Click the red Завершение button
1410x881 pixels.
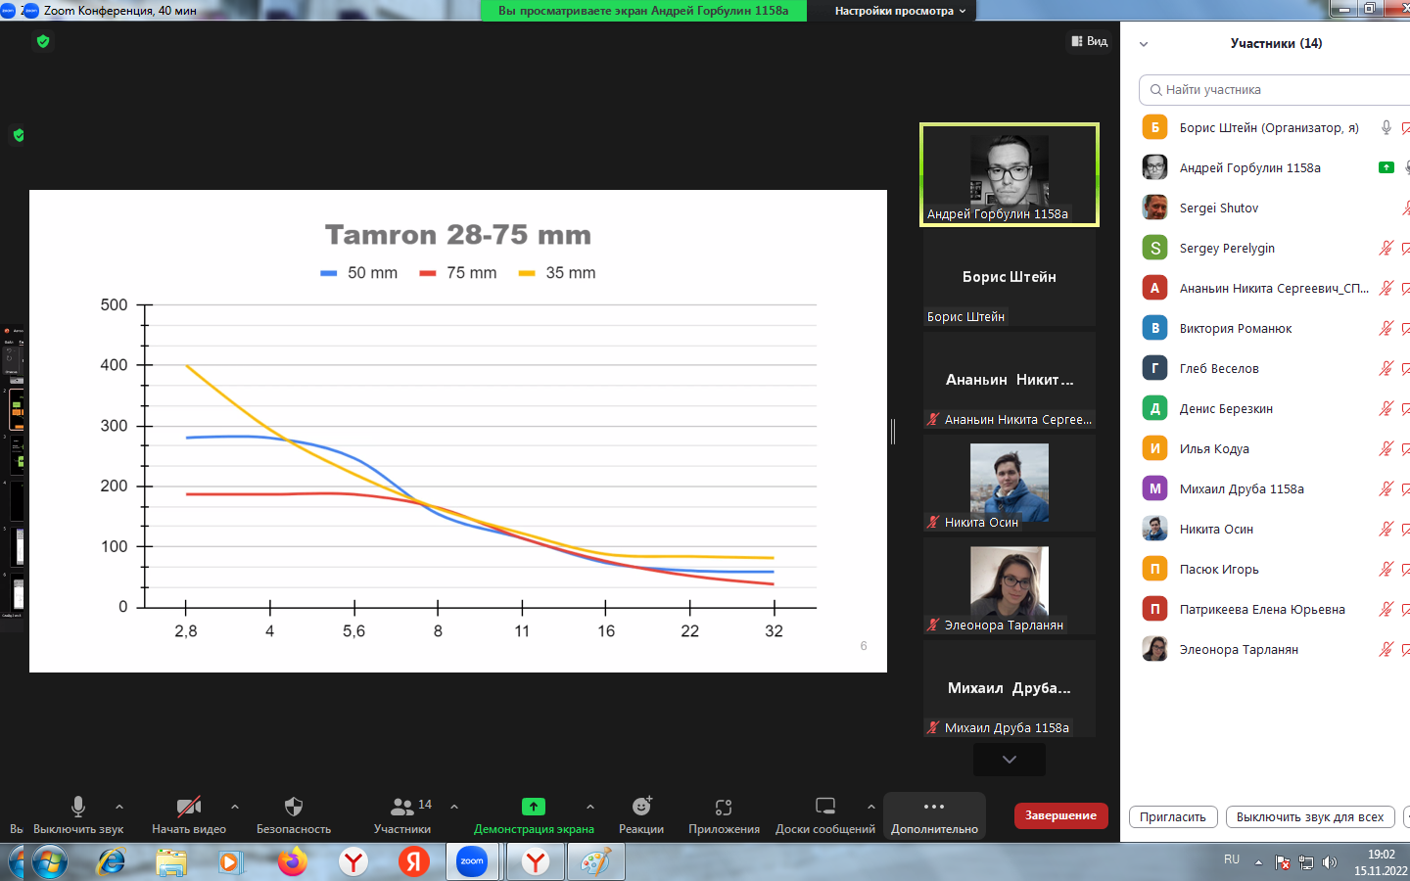1061,815
